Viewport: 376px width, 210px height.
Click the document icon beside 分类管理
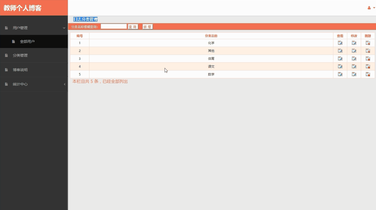coord(6,55)
